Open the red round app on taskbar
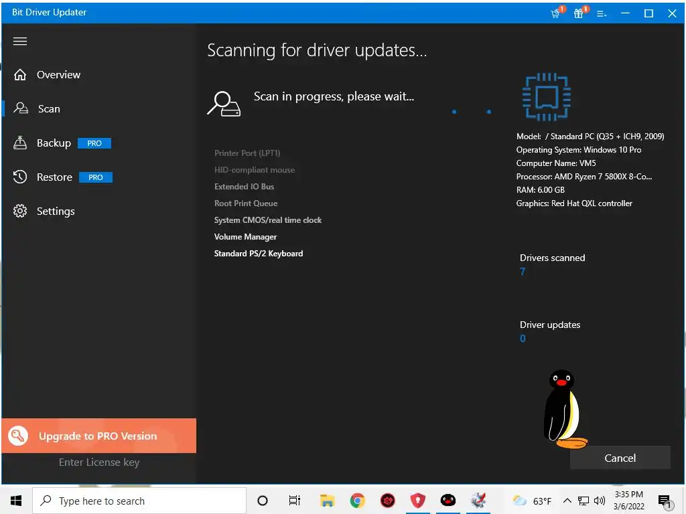 (388, 501)
